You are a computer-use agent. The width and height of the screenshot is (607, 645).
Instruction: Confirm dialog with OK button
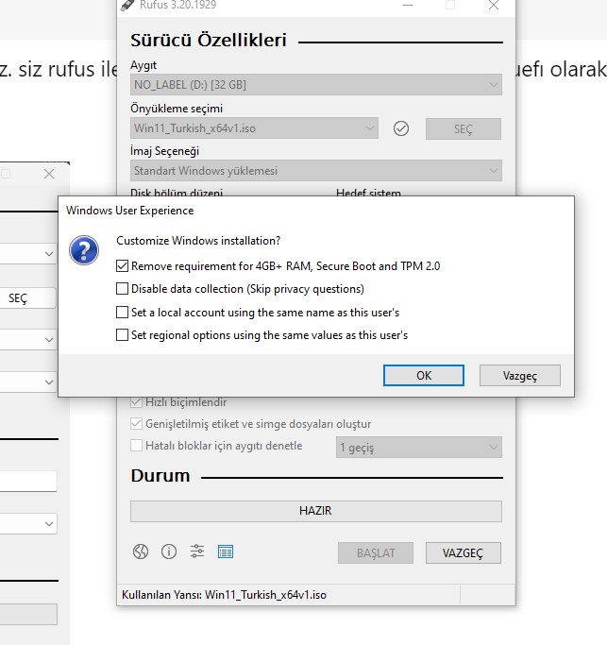coord(424,375)
